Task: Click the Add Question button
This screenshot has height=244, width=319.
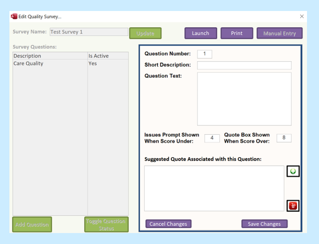Action: click(x=32, y=225)
